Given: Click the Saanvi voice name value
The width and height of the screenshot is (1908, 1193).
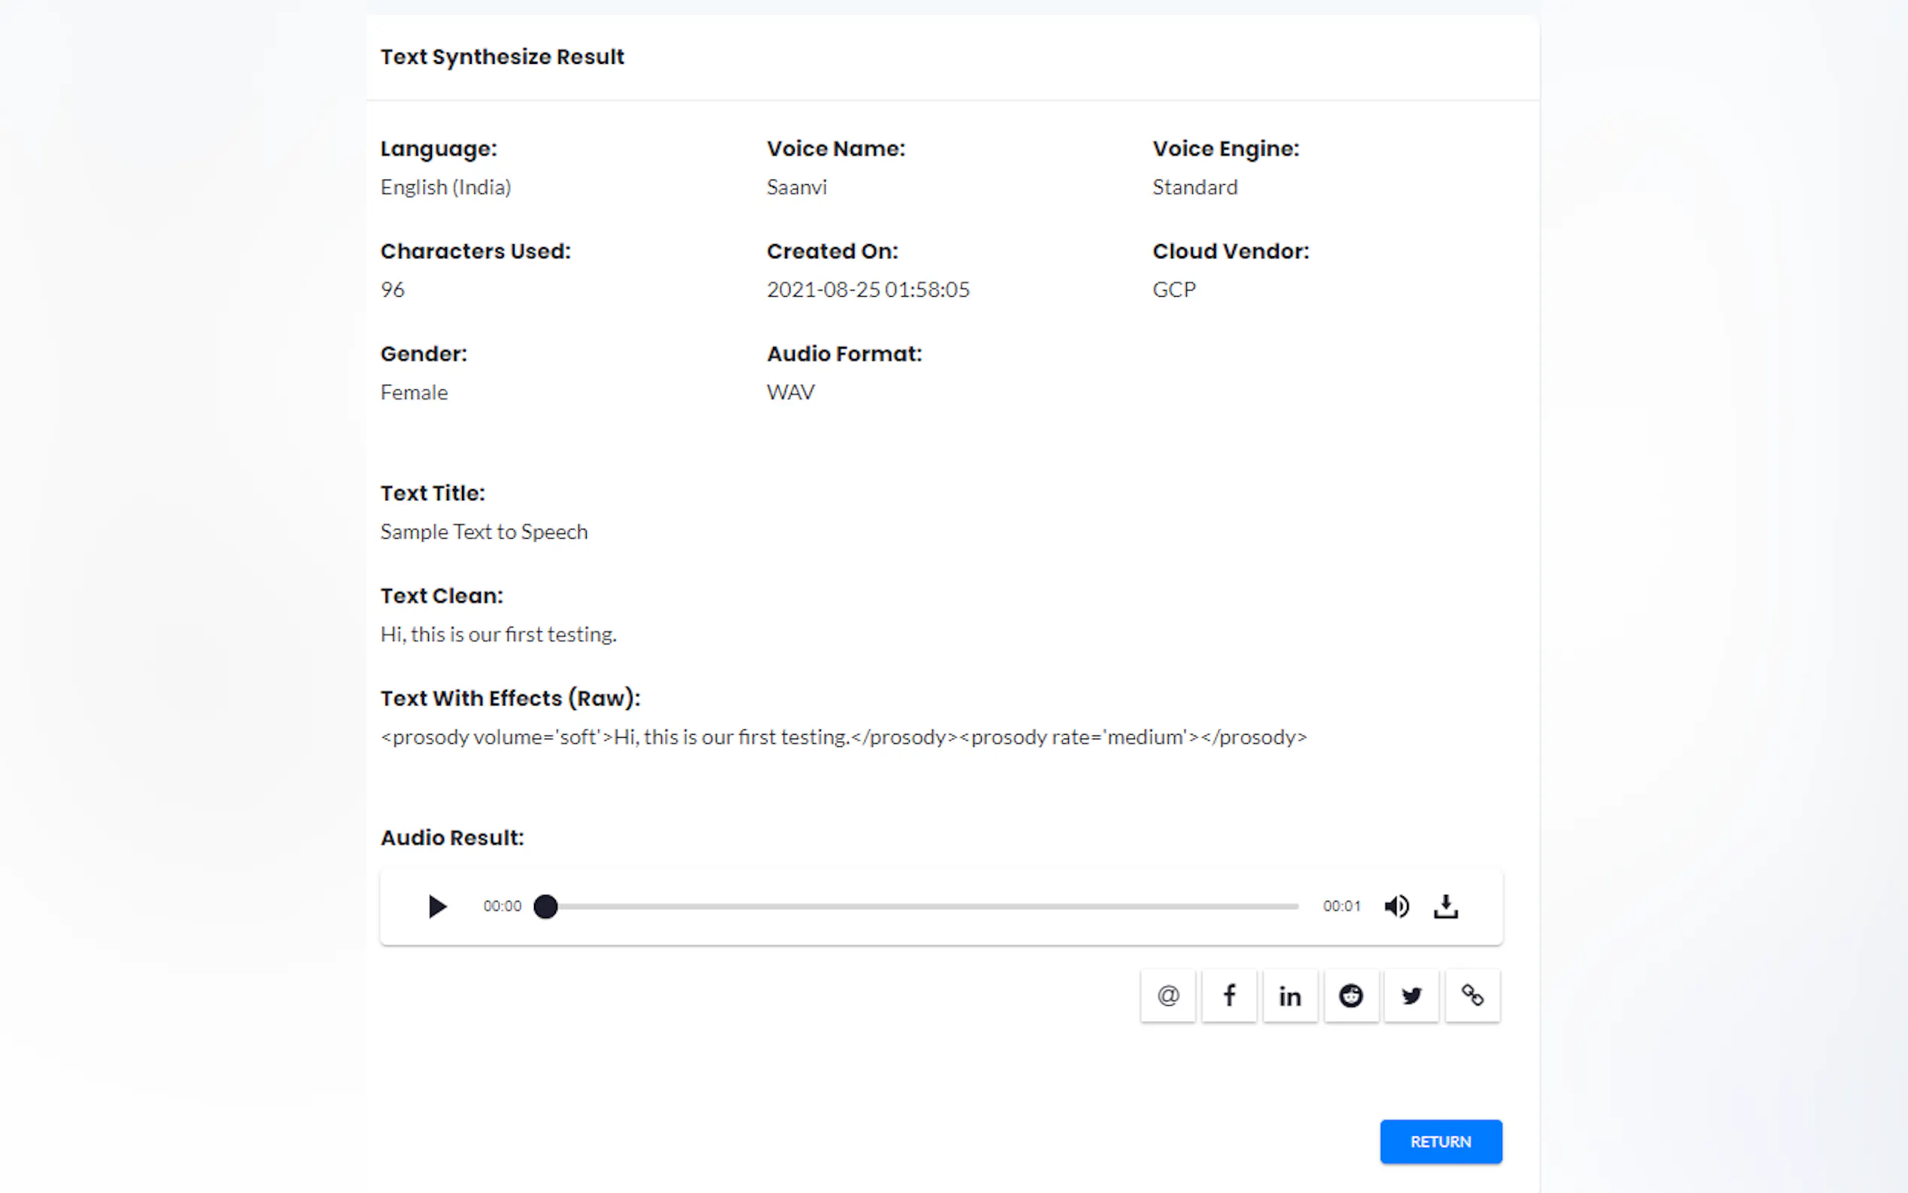Looking at the screenshot, I should click(x=796, y=187).
